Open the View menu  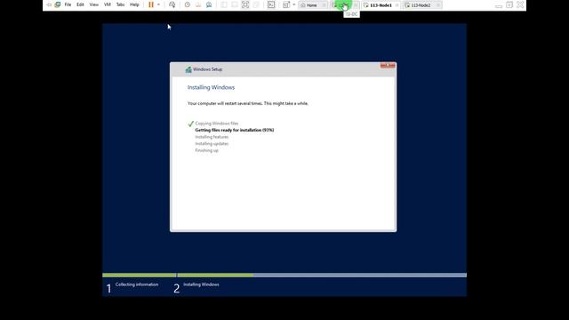click(94, 4)
